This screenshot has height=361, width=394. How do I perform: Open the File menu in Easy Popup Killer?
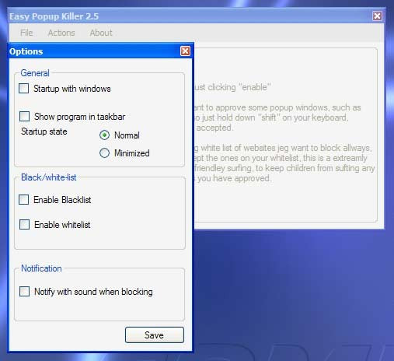click(x=26, y=33)
